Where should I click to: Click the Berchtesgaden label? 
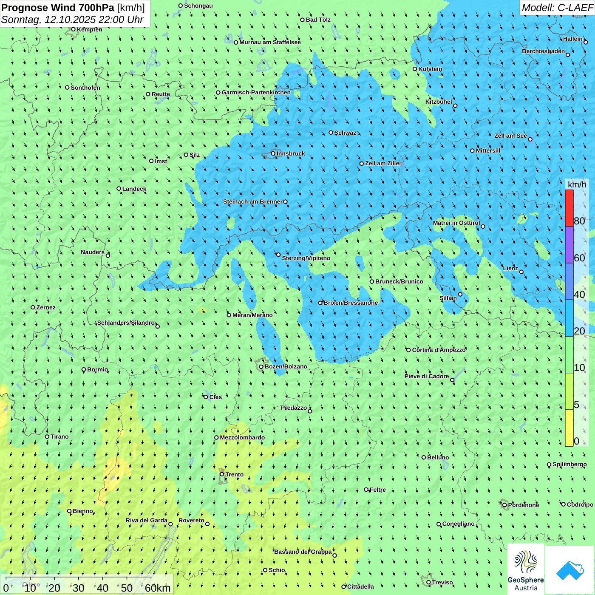click(x=544, y=51)
